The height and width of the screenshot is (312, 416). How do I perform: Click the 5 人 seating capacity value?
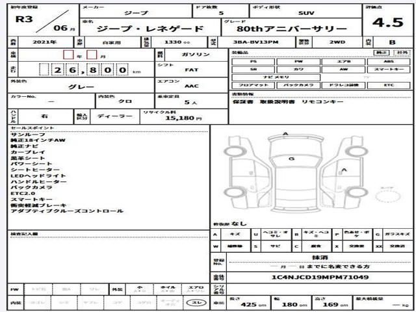(190, 103)
